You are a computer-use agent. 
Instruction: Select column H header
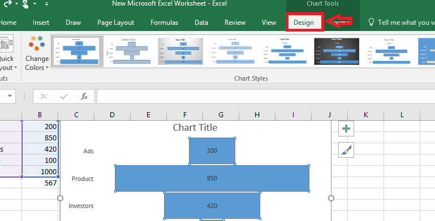click(x=257, y=115)
